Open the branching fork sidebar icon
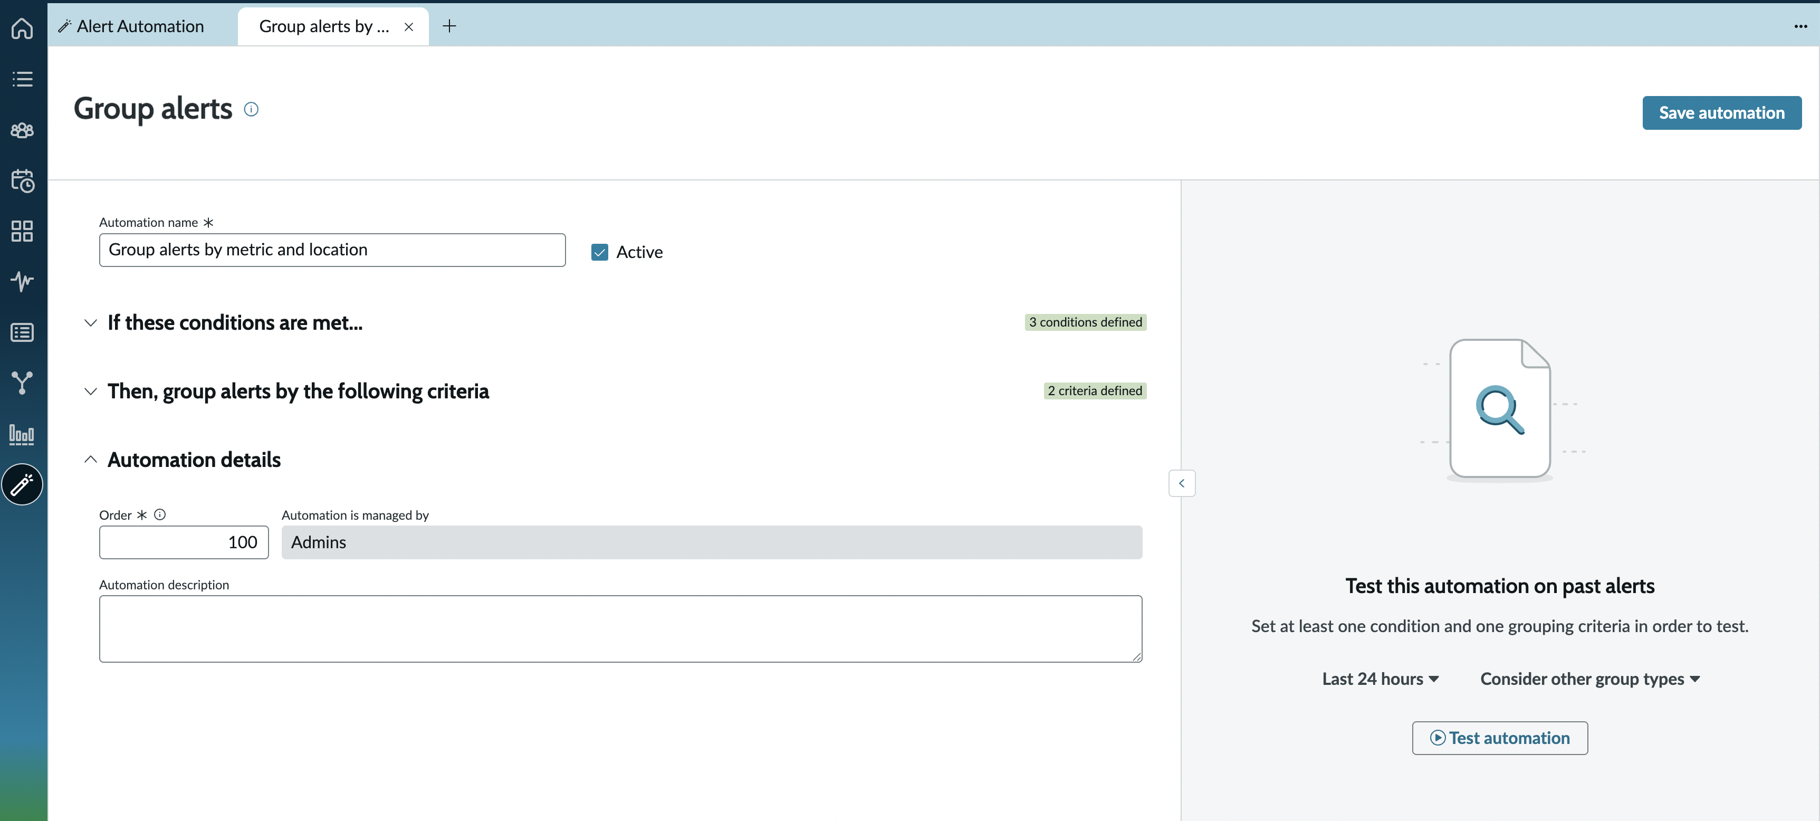1820x821 pixels. pos(23,382)
